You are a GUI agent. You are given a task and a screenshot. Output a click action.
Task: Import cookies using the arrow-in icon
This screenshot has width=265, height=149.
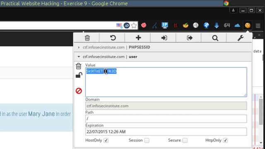tap(164, 38)
